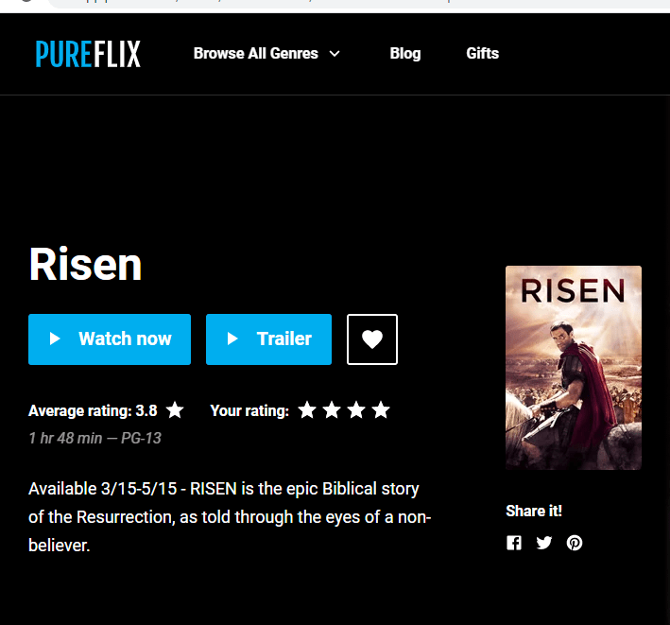Start playing with Watch now button
This screenshot has width=670, height=625.
110,339
